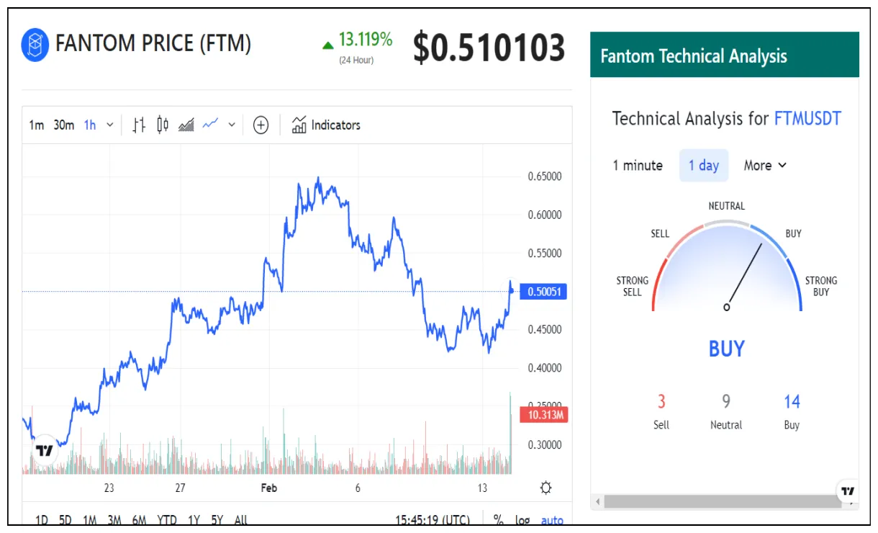Open chart settings via the gear icon
This screenshot has height=533, width=878.
click(546, 487)
